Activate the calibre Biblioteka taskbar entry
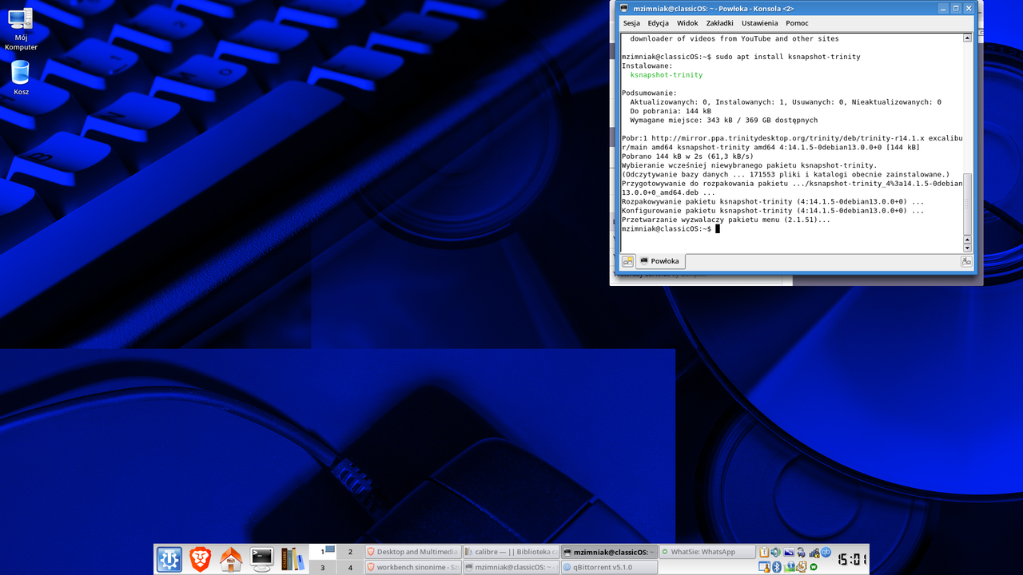The width and height of the screenshot is (1023, 575). [511, 552]
